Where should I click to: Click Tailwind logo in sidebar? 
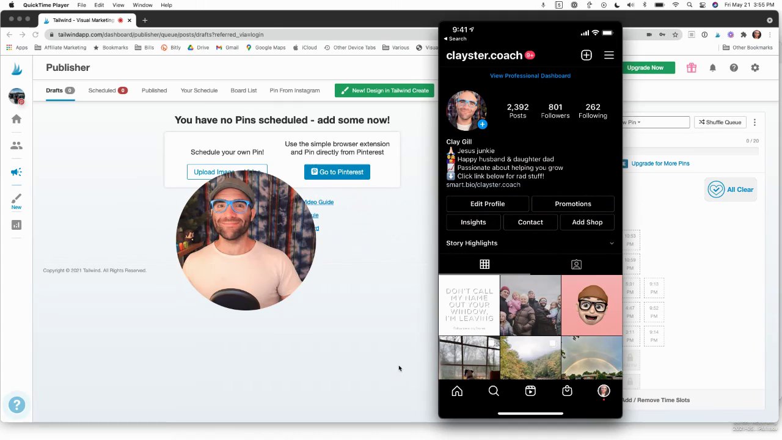coord(16,69)
